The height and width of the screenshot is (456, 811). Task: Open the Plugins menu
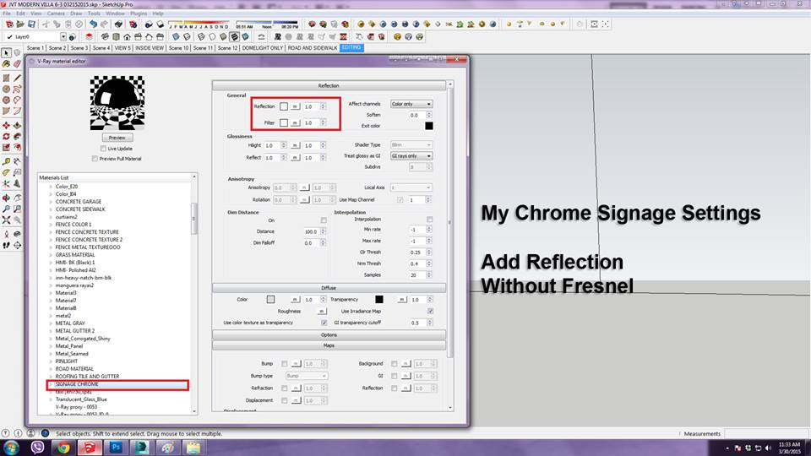[139, 14]
